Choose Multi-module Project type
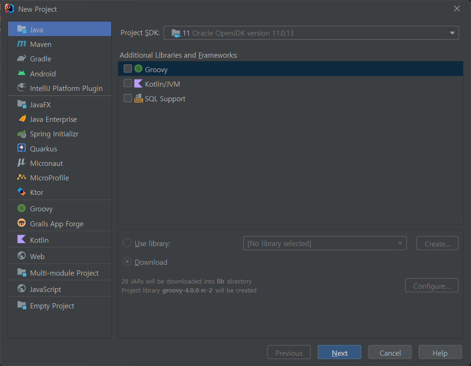Image resolution: width=471 pixels, height=366 pixels. [x=60, y=273]
